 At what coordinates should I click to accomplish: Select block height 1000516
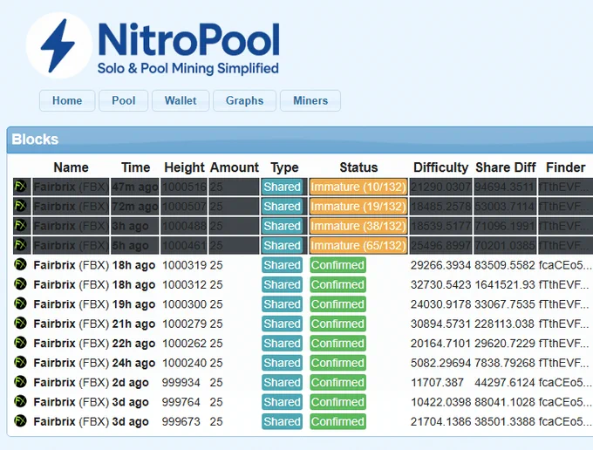tap(185, 187)
